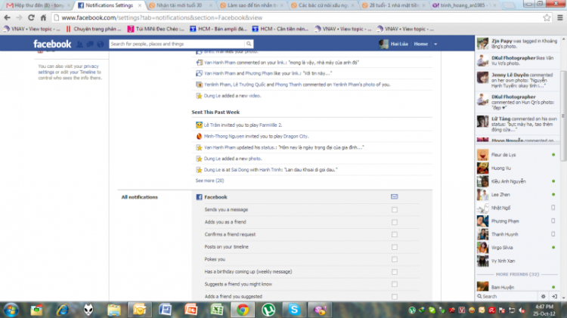Switch to 'Làm sao để tin nhắn' tab
567x318 pixels.
coord(252,5)
